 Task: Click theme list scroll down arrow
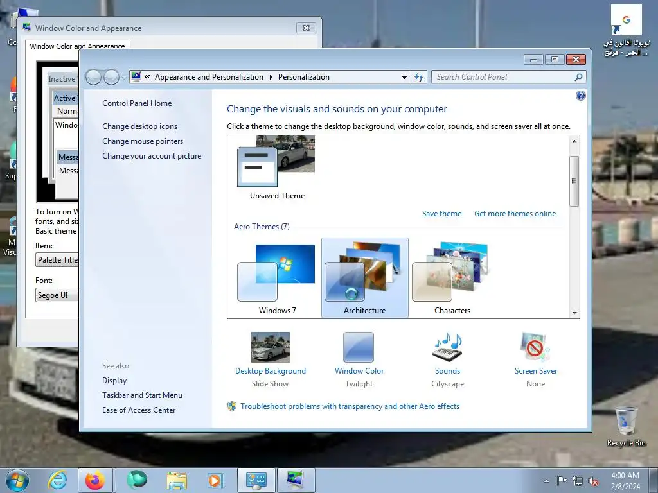pyautogui.click(x=574, y=313)
